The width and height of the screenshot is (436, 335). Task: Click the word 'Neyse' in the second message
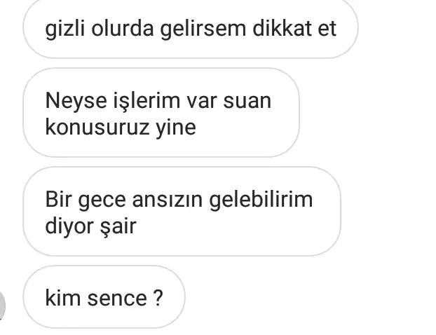pyautogui.click(x=76, y=101)
